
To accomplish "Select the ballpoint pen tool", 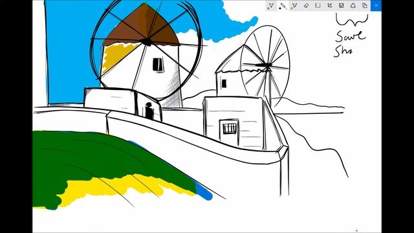I will coord(271,5).
